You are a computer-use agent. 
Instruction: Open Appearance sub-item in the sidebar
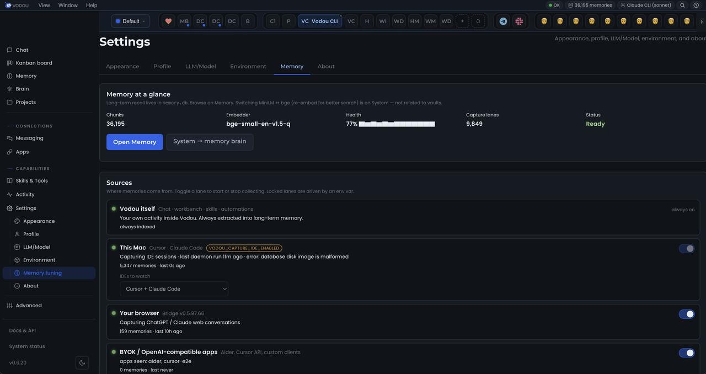coord(39,221)
